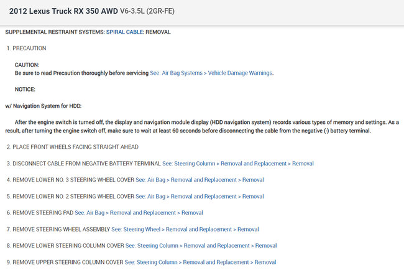Click the REMOVAL text in the breadcrumb

coord(158,32)
